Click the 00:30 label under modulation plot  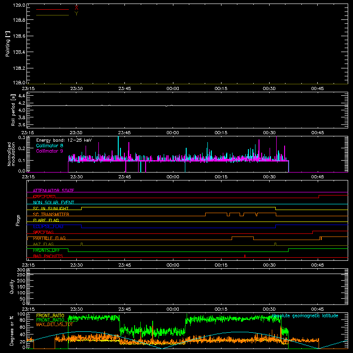(269, 177)
